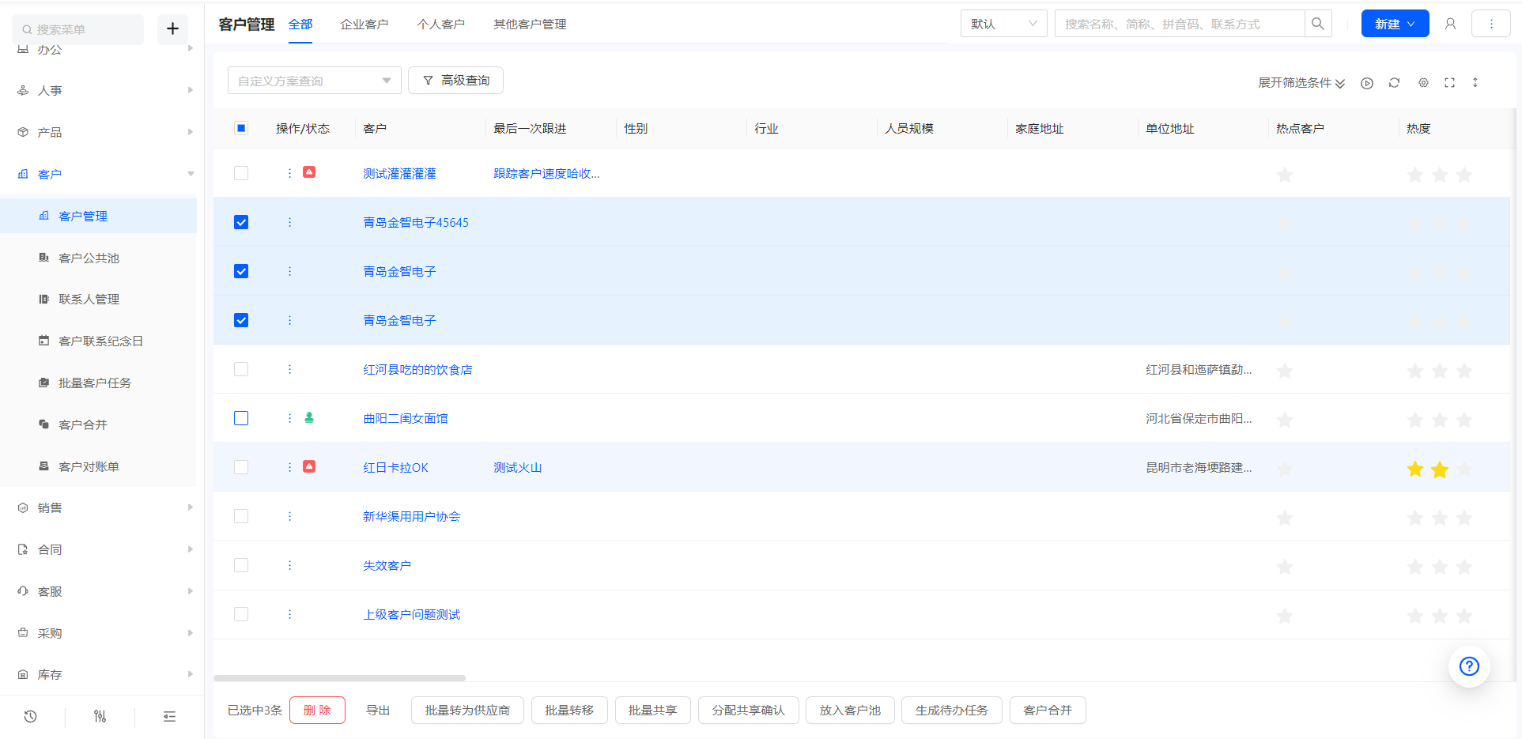Viewport: 1522px width, 739px height.
Task: Switch to the 个人客户 tab
Action: (441, 25)
